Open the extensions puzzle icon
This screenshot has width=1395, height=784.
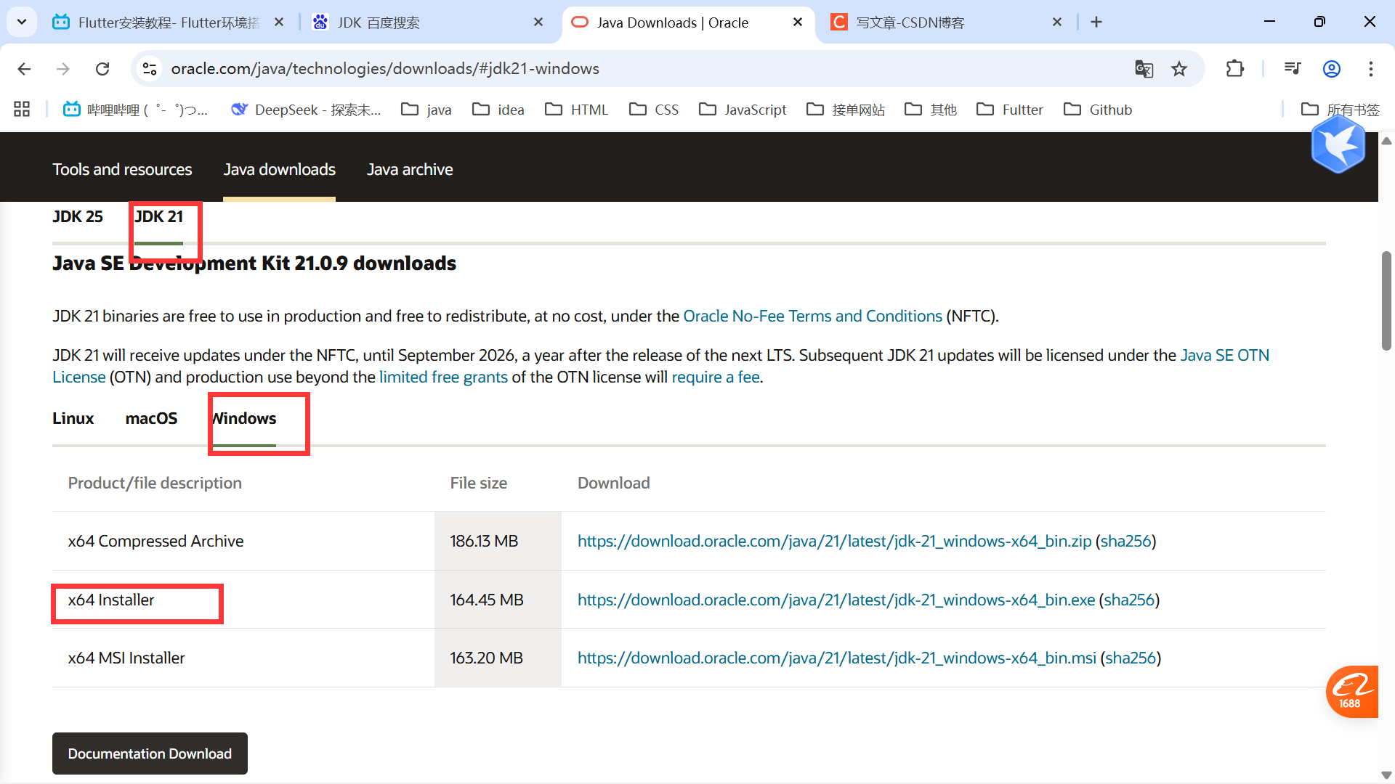pos(1234,69)
